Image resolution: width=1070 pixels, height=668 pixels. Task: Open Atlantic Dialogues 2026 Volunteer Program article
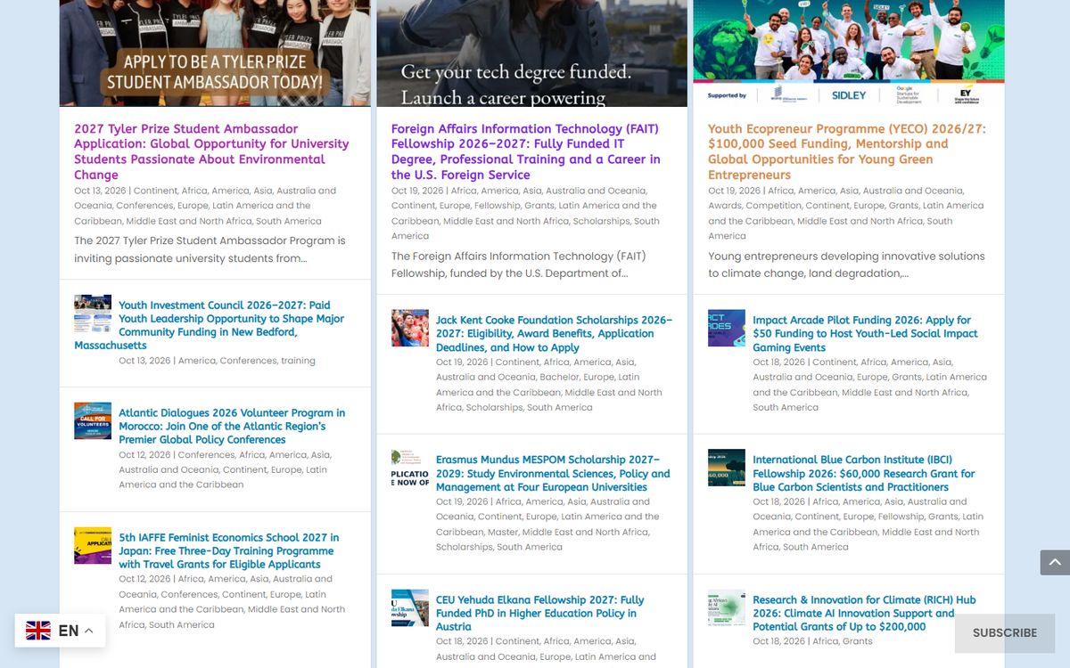(x=232, y=426)
